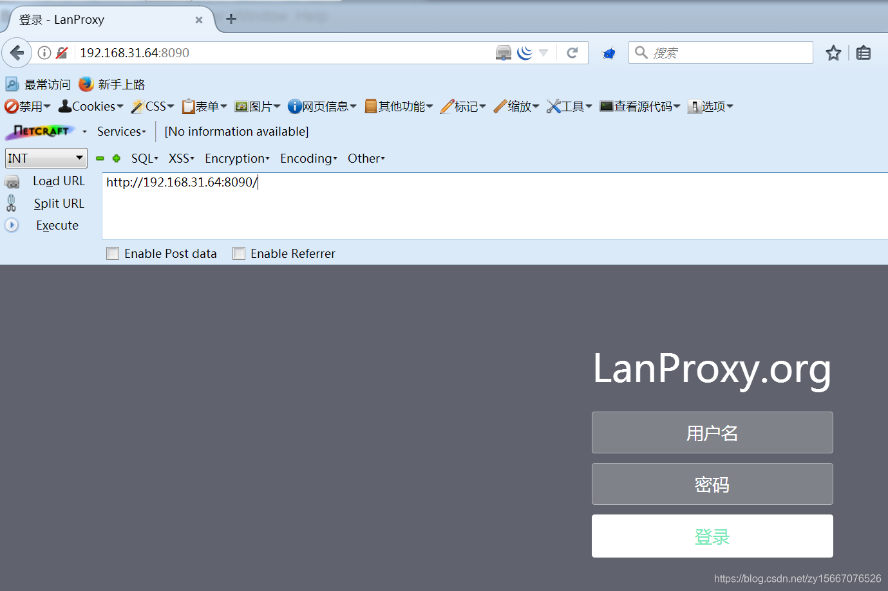Bookmark this page with the star icon
This screenshot has height=591, width=888.
[834, 53]
